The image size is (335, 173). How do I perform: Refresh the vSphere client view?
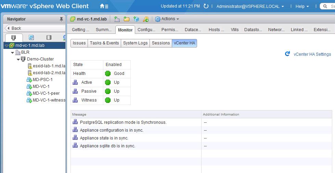pos(206,6)
